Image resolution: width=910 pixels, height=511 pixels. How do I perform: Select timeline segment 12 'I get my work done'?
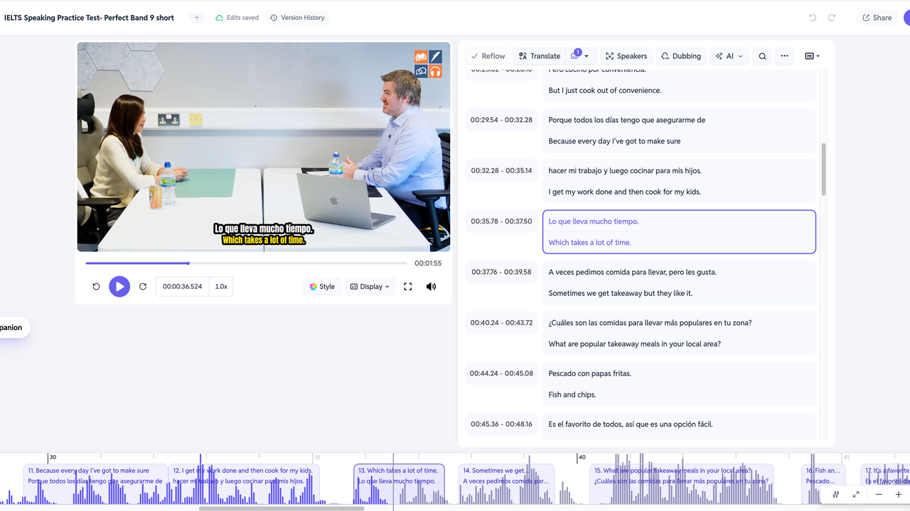(244, 483)
